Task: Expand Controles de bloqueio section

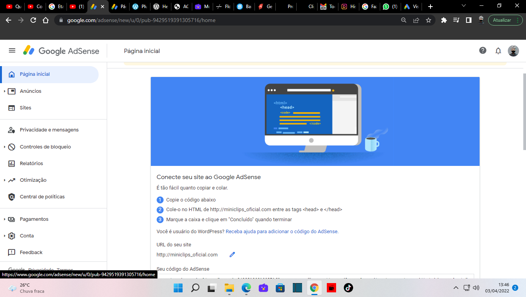Action: coord(4,147)
